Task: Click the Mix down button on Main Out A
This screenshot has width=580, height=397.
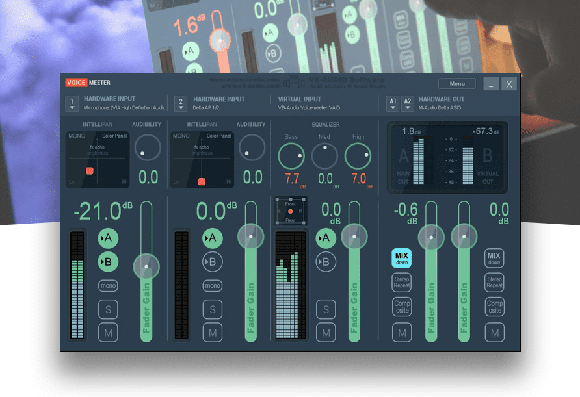Action: [401, 258]
